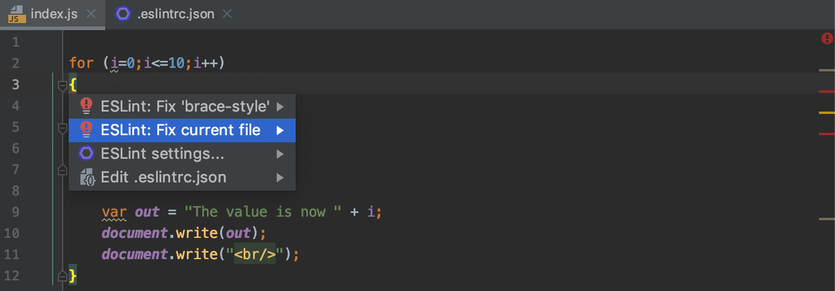Click the bulb icon beside Fix 'brace-style'
This screenshot has height=291, width=835.
tap(86, 106)
